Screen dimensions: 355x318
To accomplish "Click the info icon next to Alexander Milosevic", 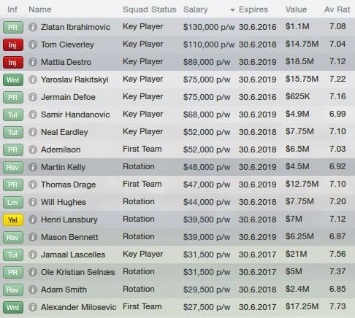I will point(33,307).
